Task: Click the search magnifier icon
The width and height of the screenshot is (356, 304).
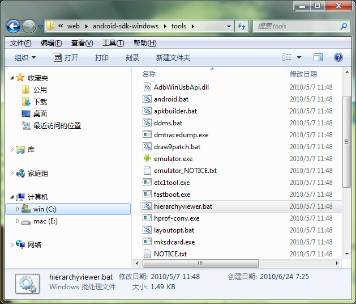Action: click(x=344, y=27)
